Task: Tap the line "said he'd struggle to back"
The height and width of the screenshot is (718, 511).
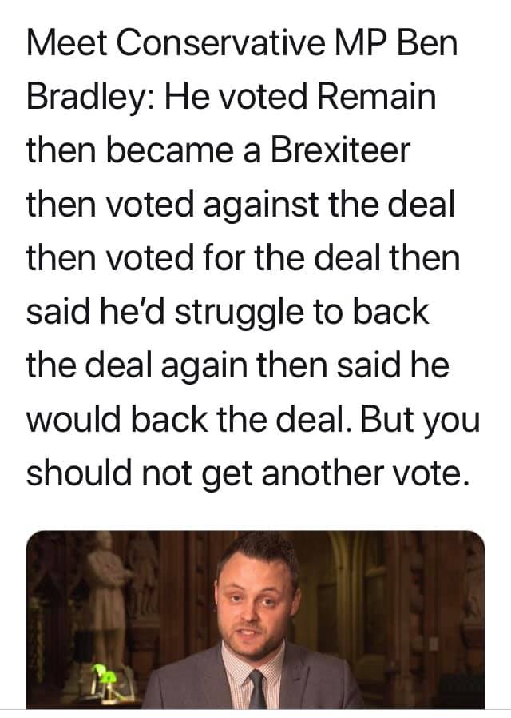Action: coord(228,311)
